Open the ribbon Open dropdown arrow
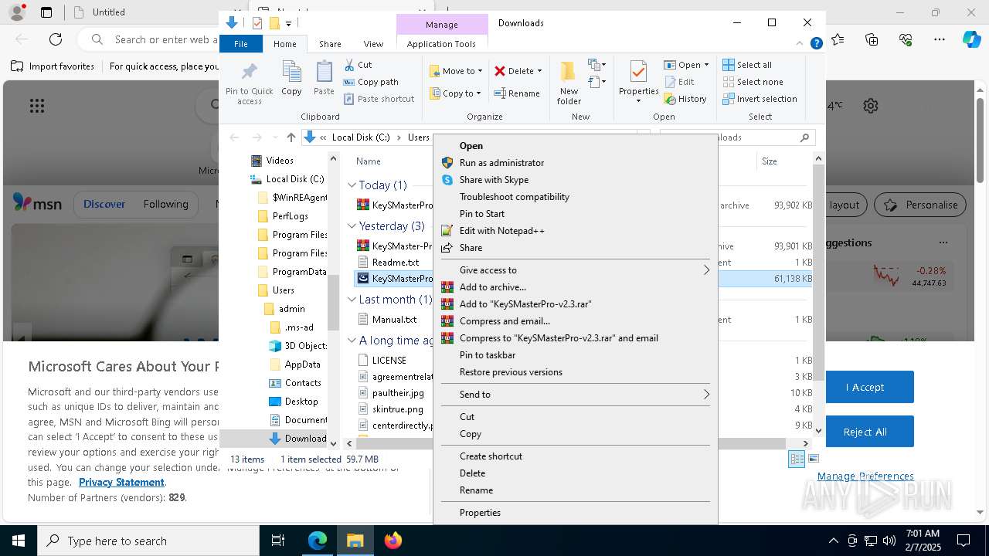989x556 pixels. 706,65
